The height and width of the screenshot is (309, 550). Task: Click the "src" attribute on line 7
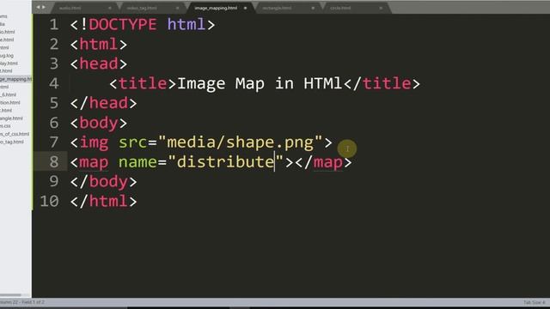coord(132,142)
